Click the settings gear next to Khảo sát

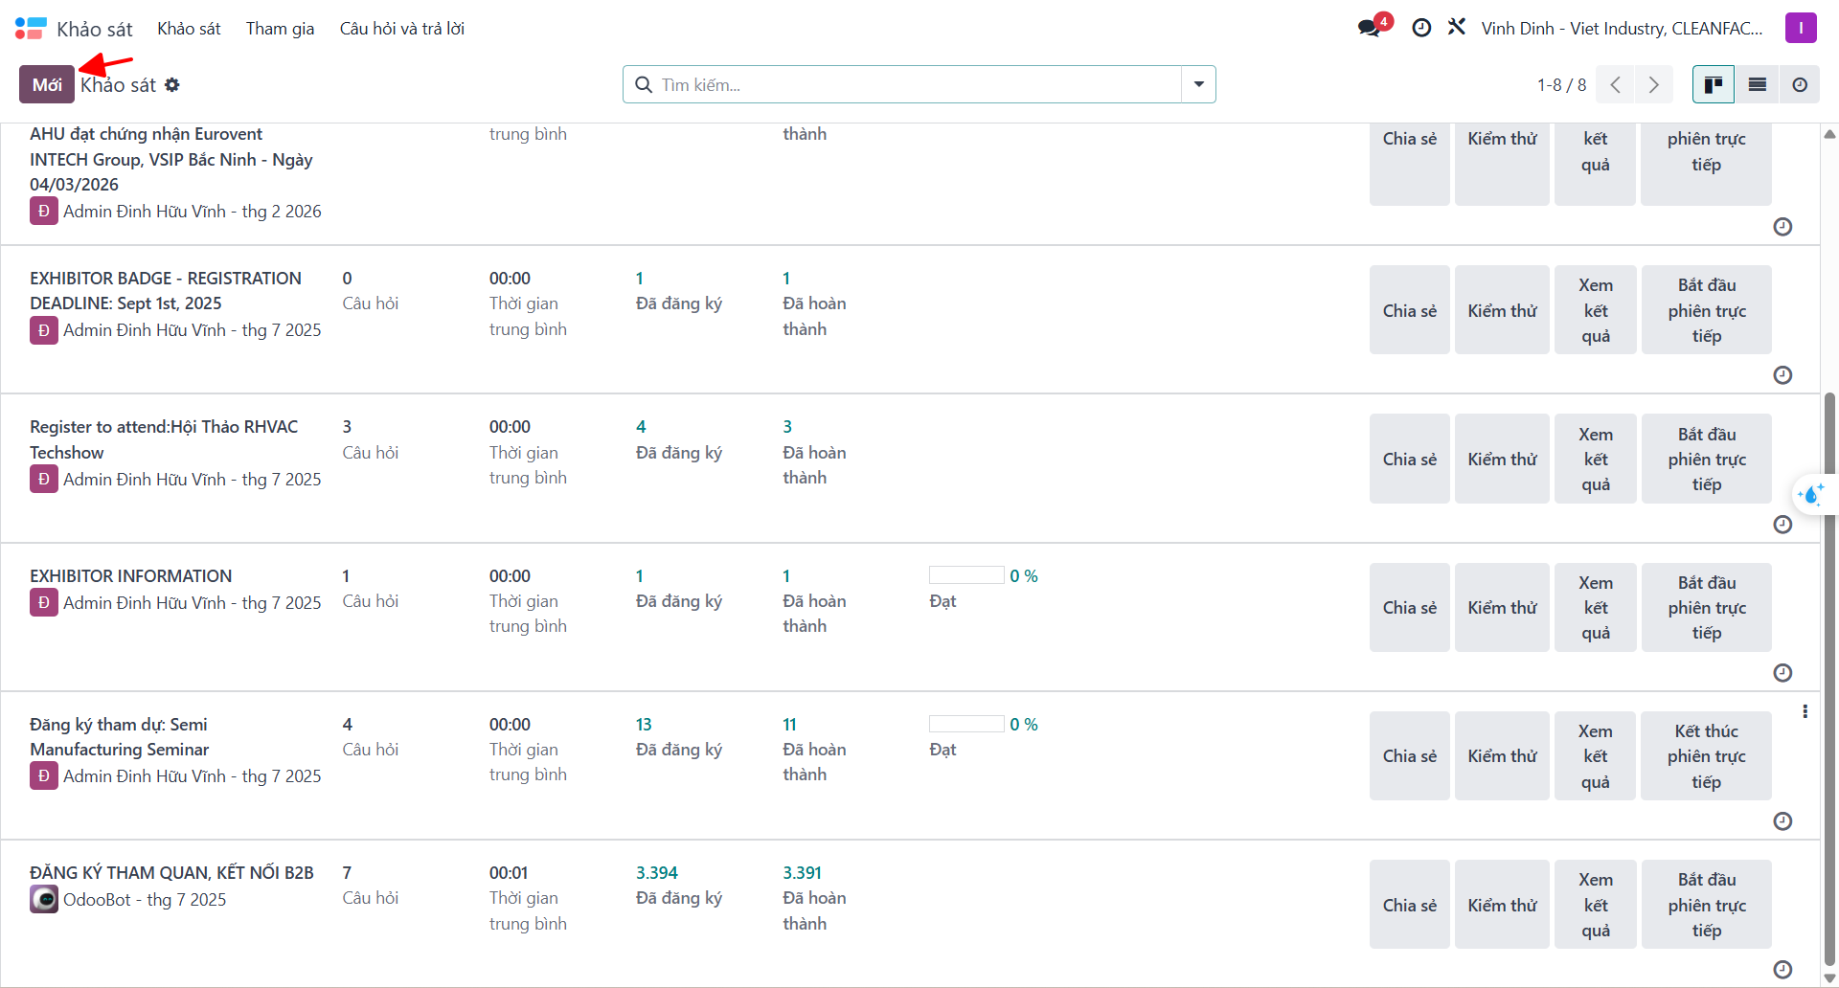pyautogui.click(x=172, y=84)
